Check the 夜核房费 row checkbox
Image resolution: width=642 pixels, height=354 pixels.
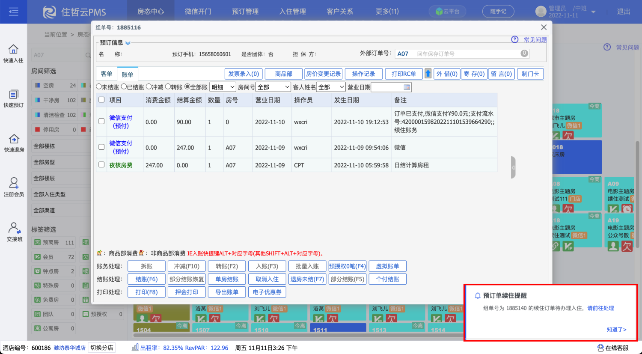(x=101, y=164)
